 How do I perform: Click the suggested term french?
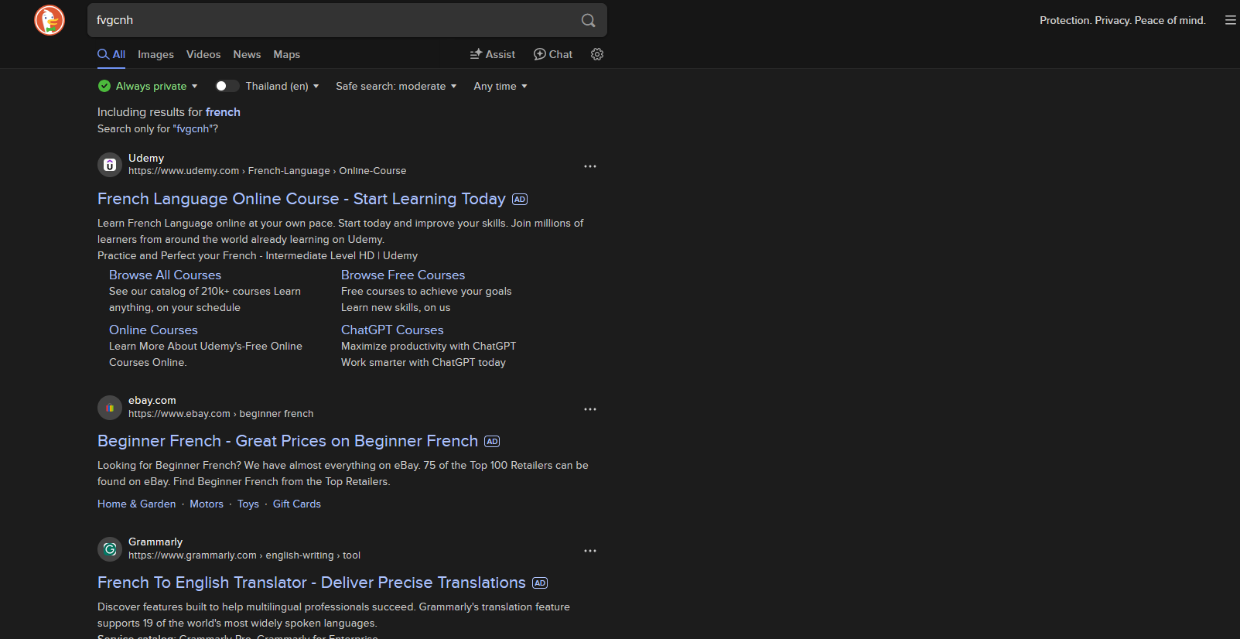tap(223, 112)
